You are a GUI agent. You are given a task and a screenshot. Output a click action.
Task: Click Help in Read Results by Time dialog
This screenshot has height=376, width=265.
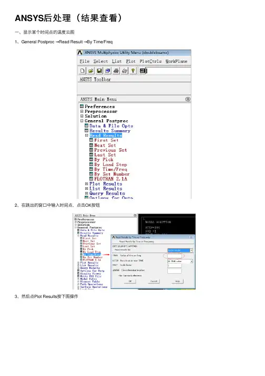click(178, 281)
